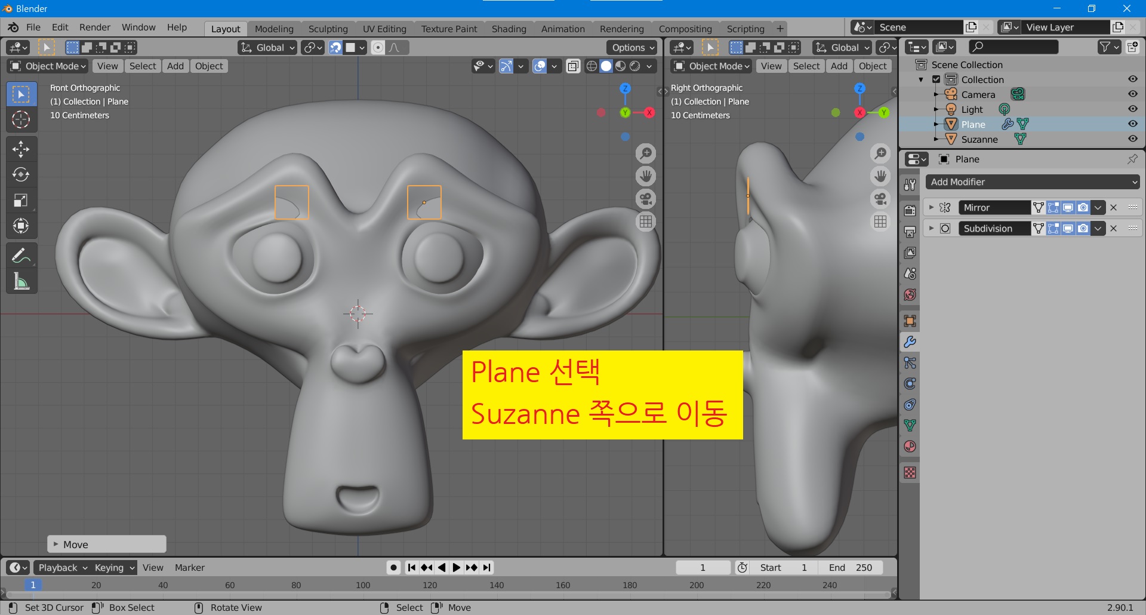Open the Modifier properties wrench tab
This screenshot has height=615, width=1146.
910,342
